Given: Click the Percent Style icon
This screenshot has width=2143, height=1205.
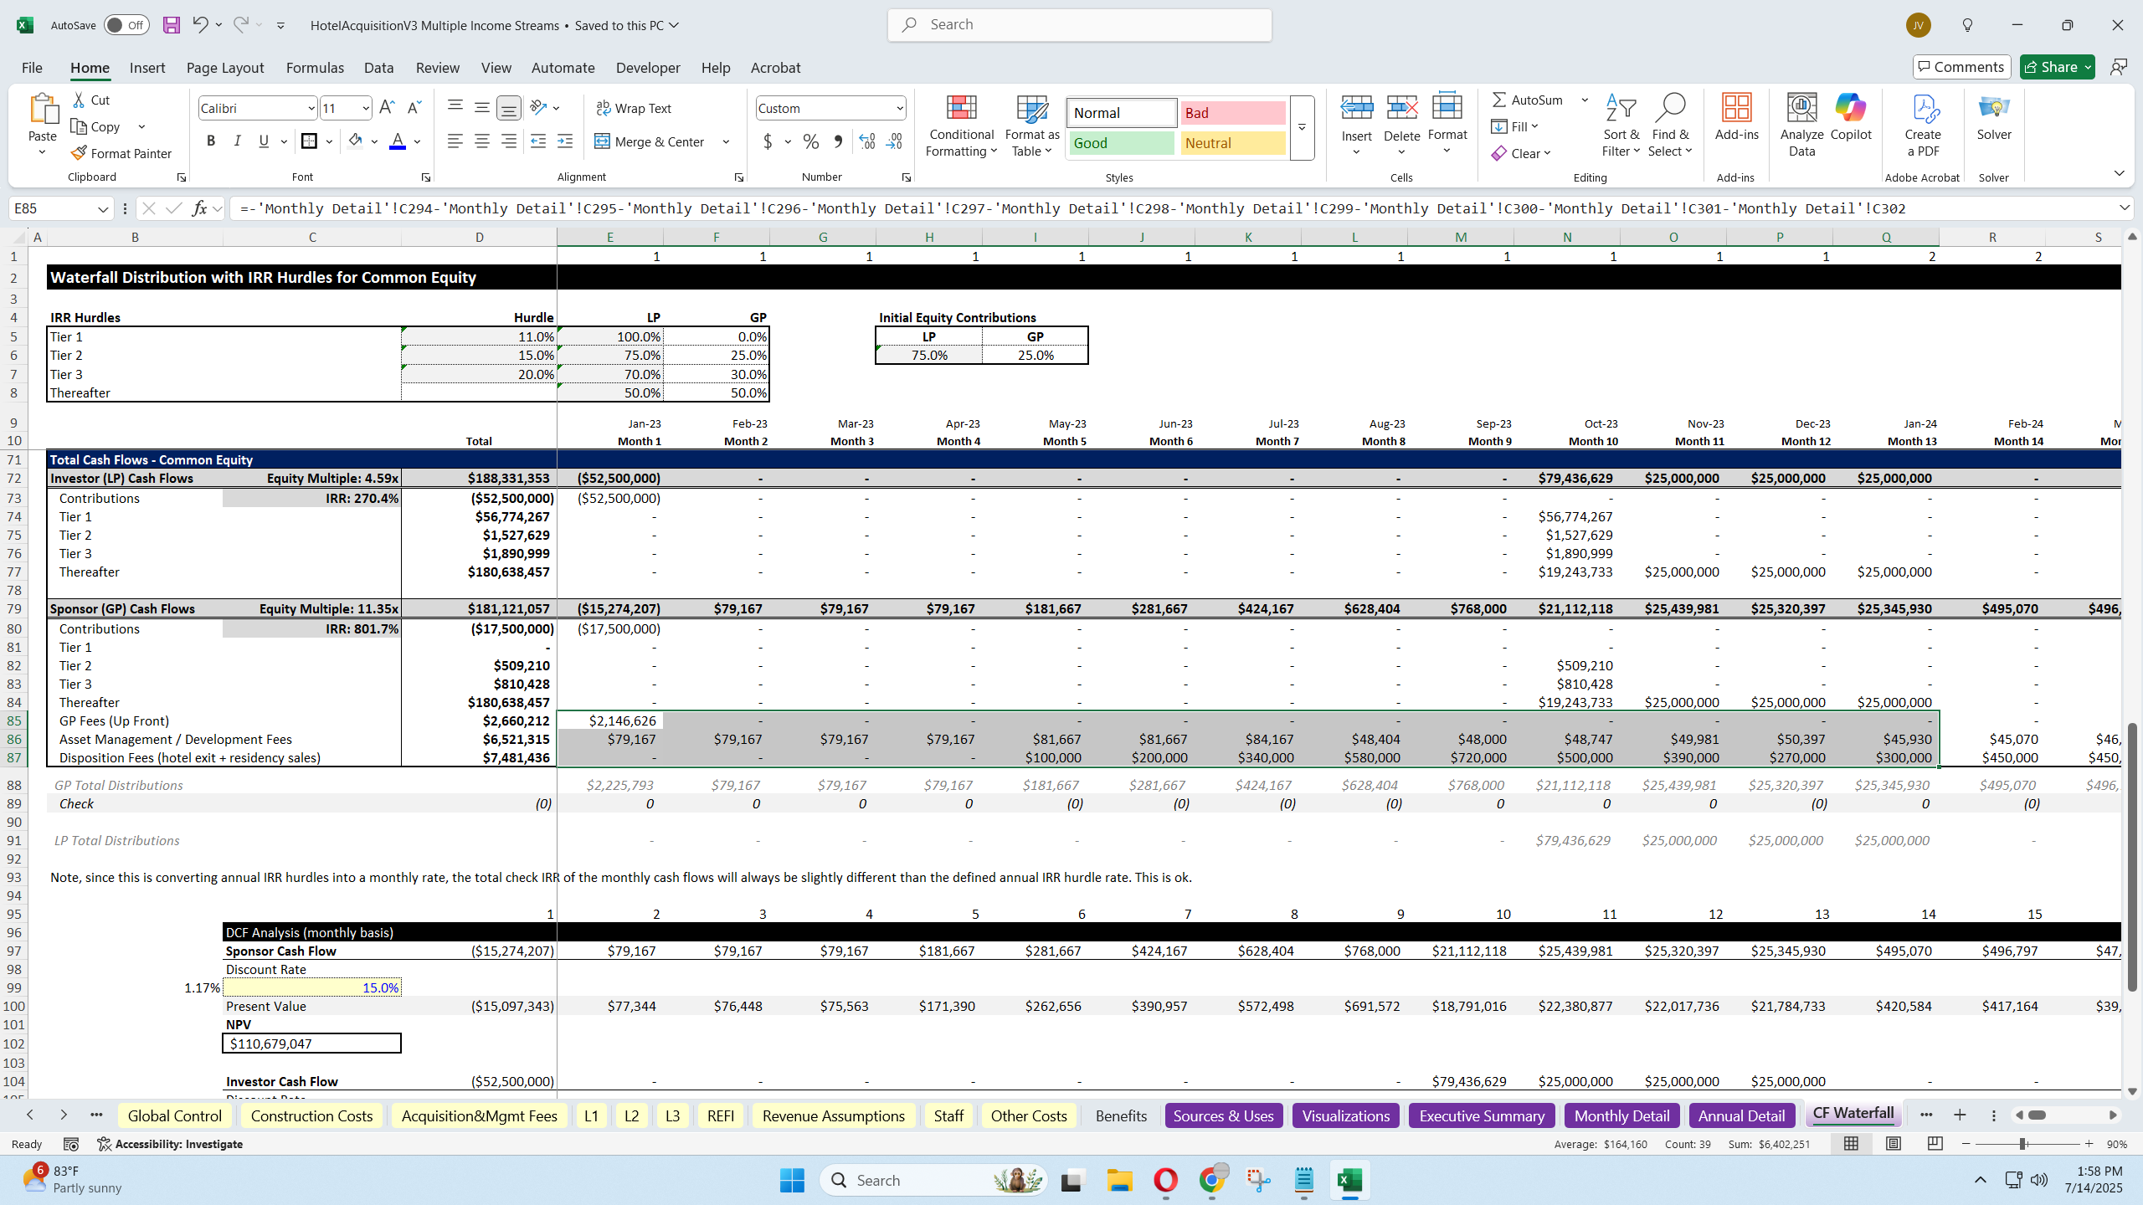Looking at the screenshot, I should coord(809,142).
